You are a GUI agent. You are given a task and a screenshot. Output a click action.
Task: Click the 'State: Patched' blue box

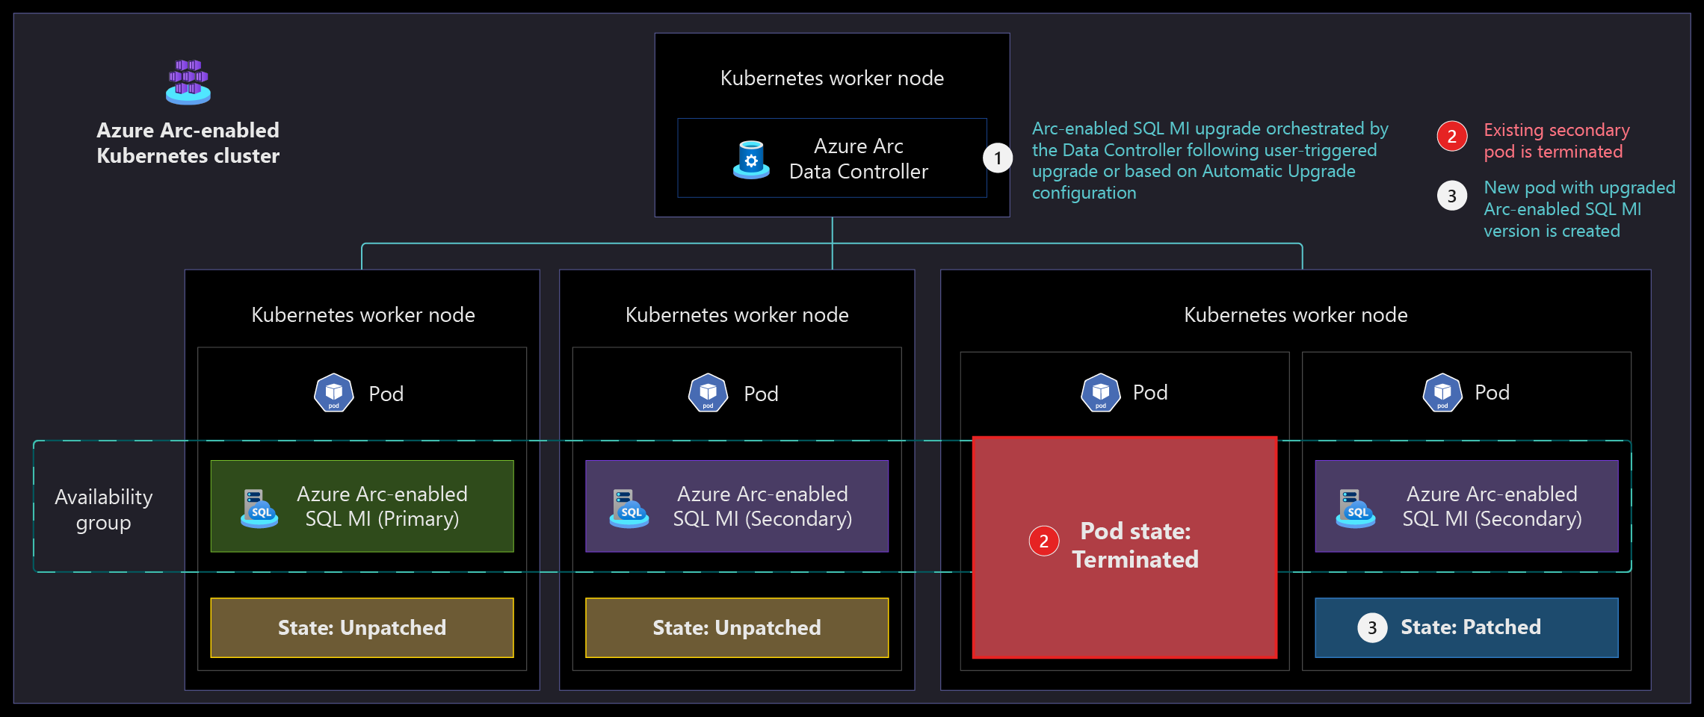tap(1466, 627)
